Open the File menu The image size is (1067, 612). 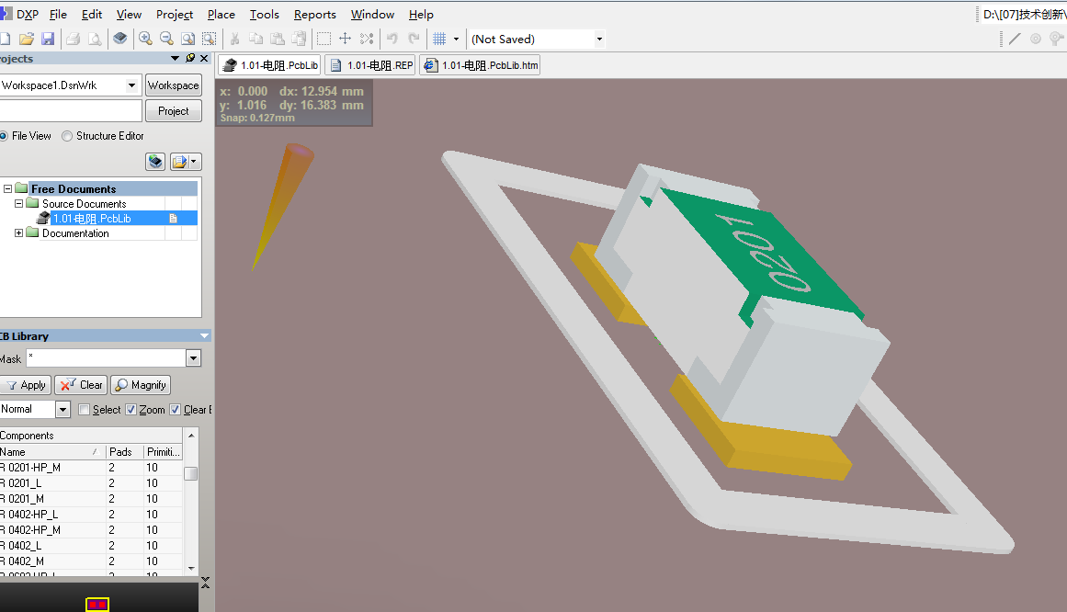pos(58,15)
